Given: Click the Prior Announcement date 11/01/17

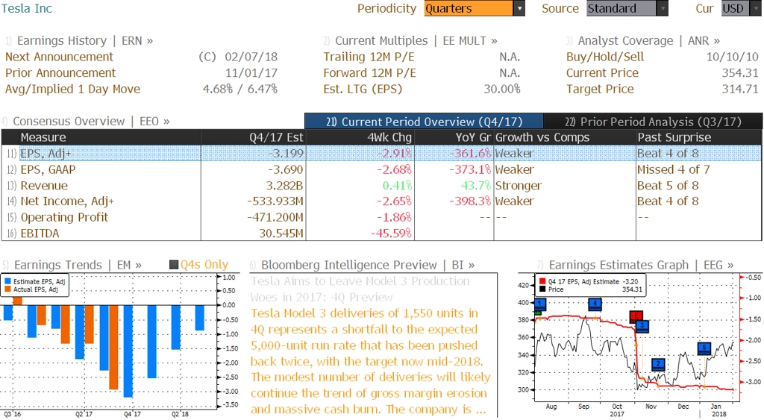Looking at the screenshot, I should [251, 72].
